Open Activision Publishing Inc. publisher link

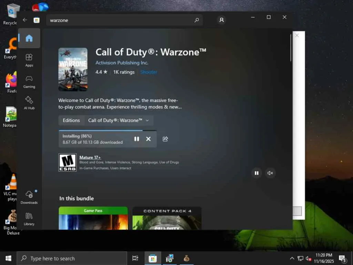point(122,63)
